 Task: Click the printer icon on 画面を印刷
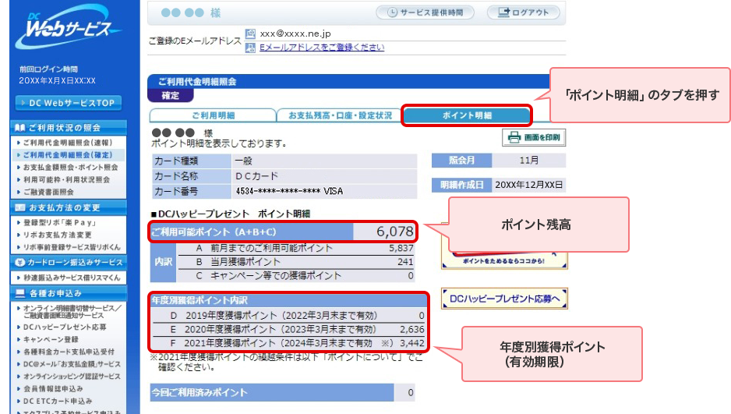[x=514, y=138]
